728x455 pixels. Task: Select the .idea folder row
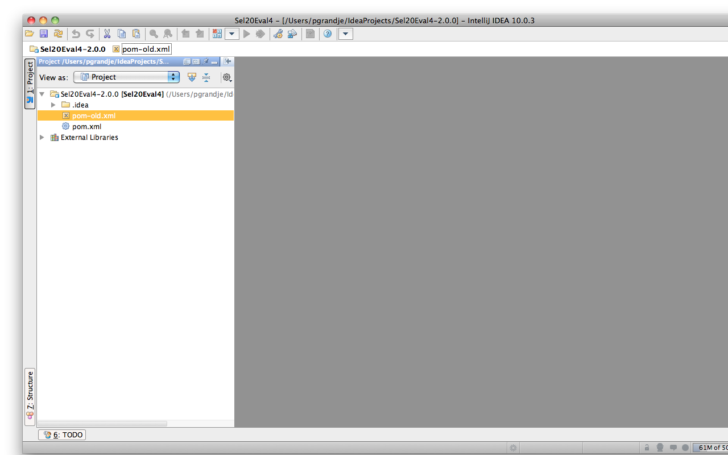[x=135, y=105]
